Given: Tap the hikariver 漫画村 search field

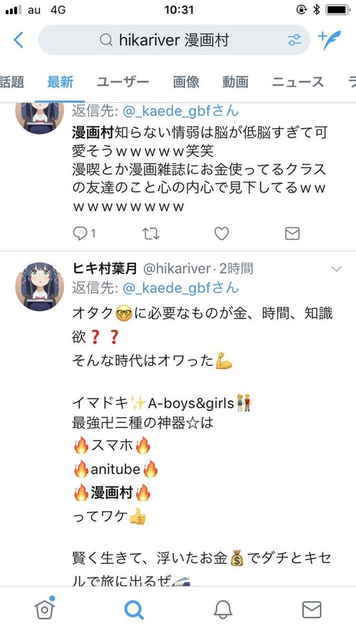Looking at the screenshot, I should (174, 40).
